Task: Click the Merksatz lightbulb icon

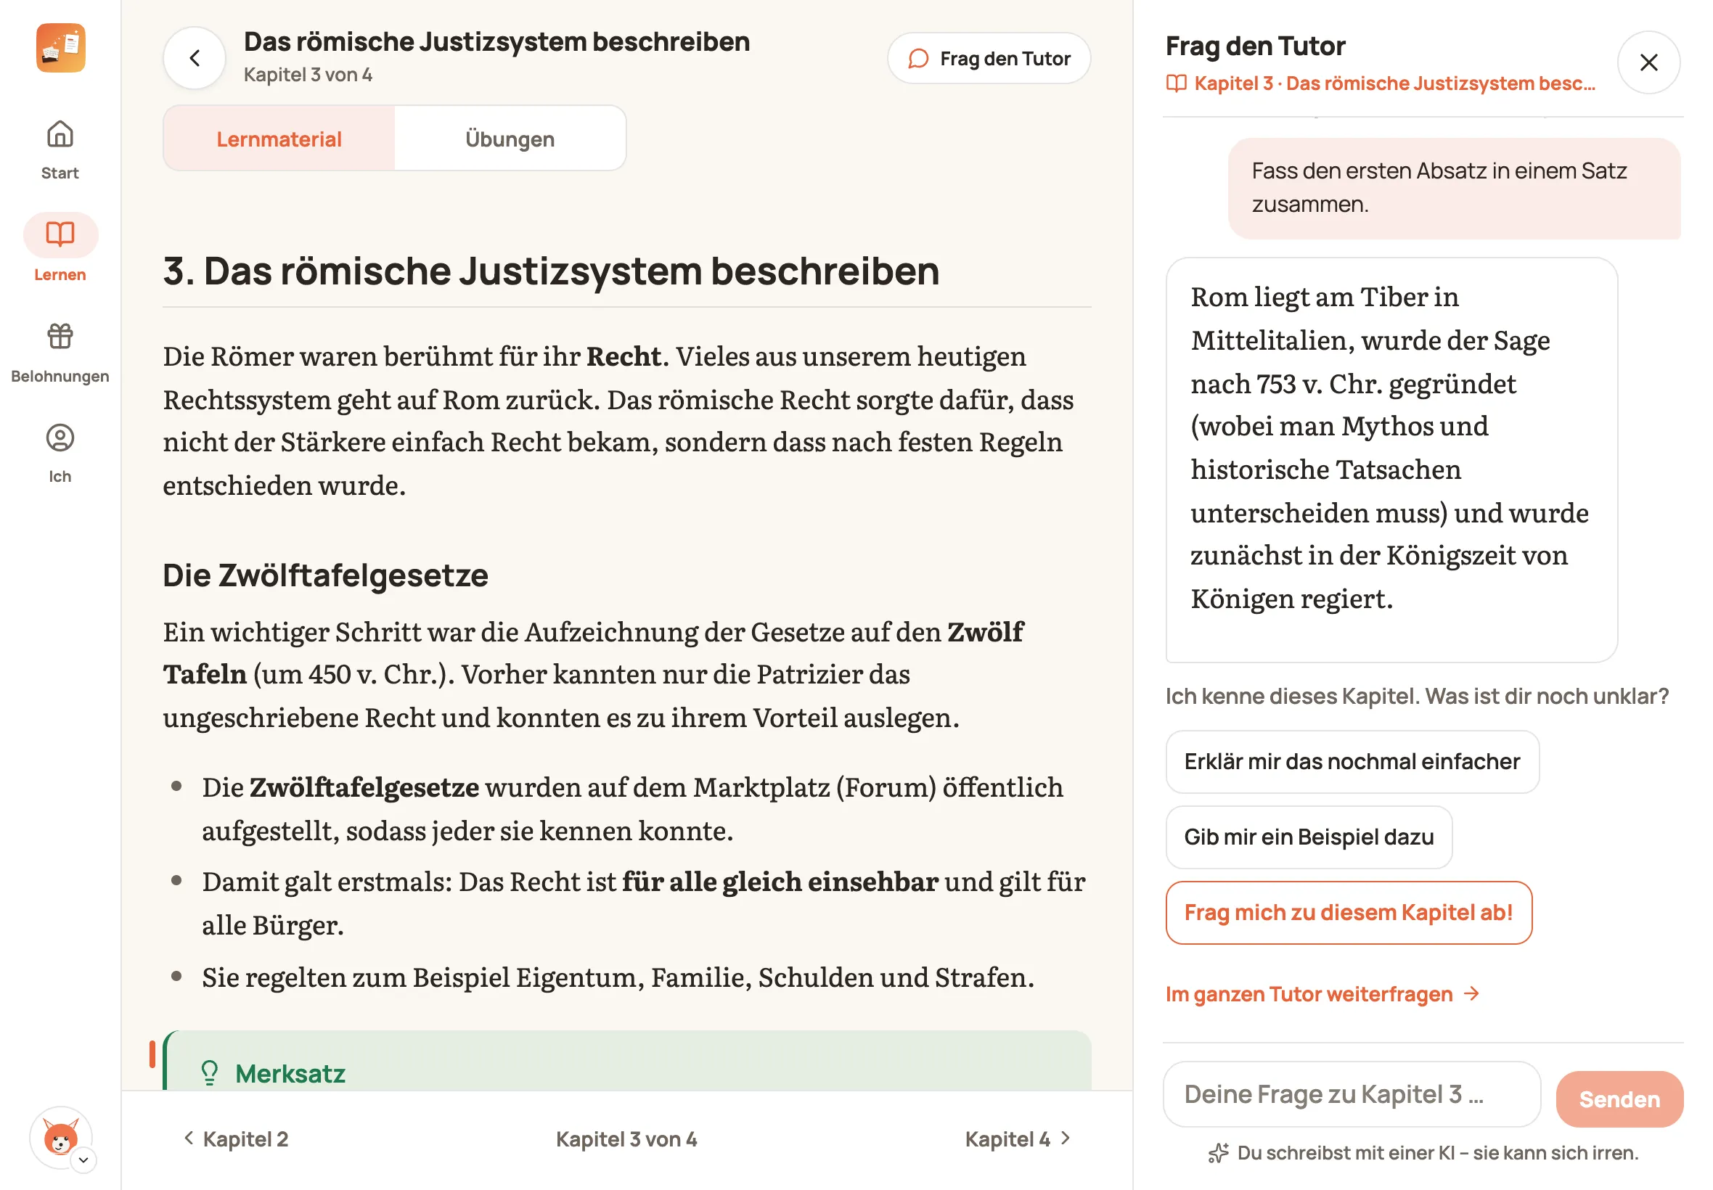Action: click(x=210, y=1073)
